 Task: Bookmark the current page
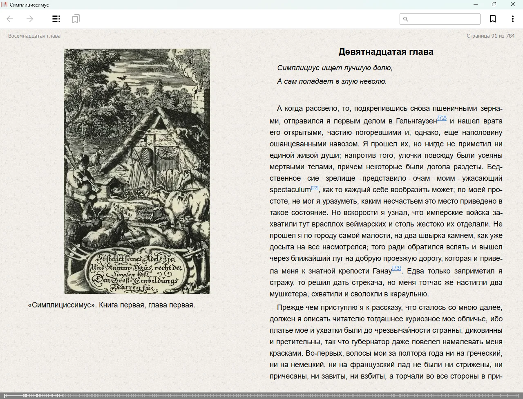493,19
